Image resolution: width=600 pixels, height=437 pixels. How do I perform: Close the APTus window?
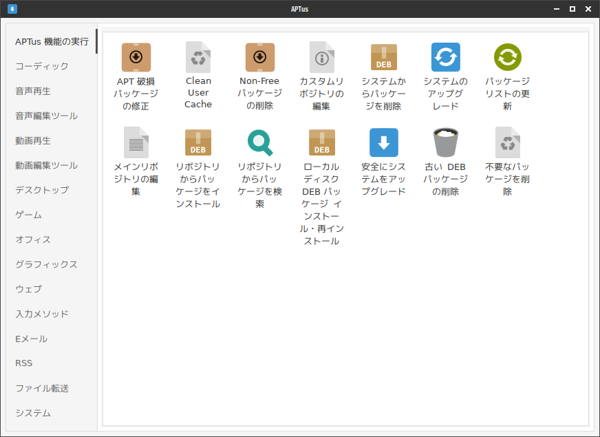(x=588, y=9)
